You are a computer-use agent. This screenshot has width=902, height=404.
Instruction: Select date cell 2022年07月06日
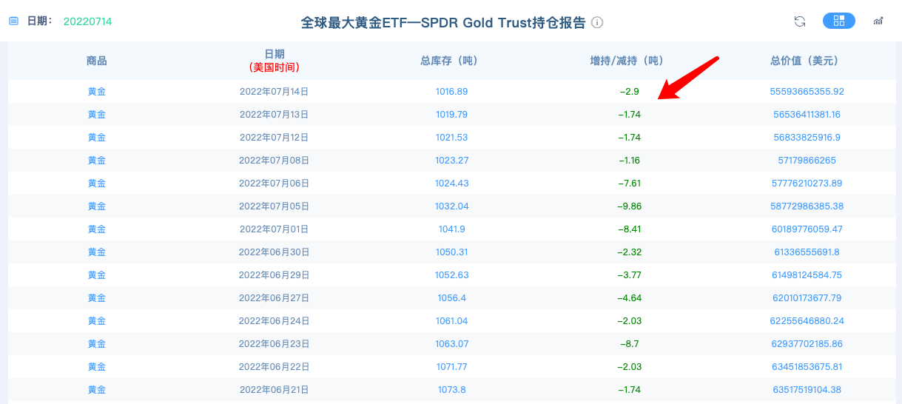click(x=274, y=184)
